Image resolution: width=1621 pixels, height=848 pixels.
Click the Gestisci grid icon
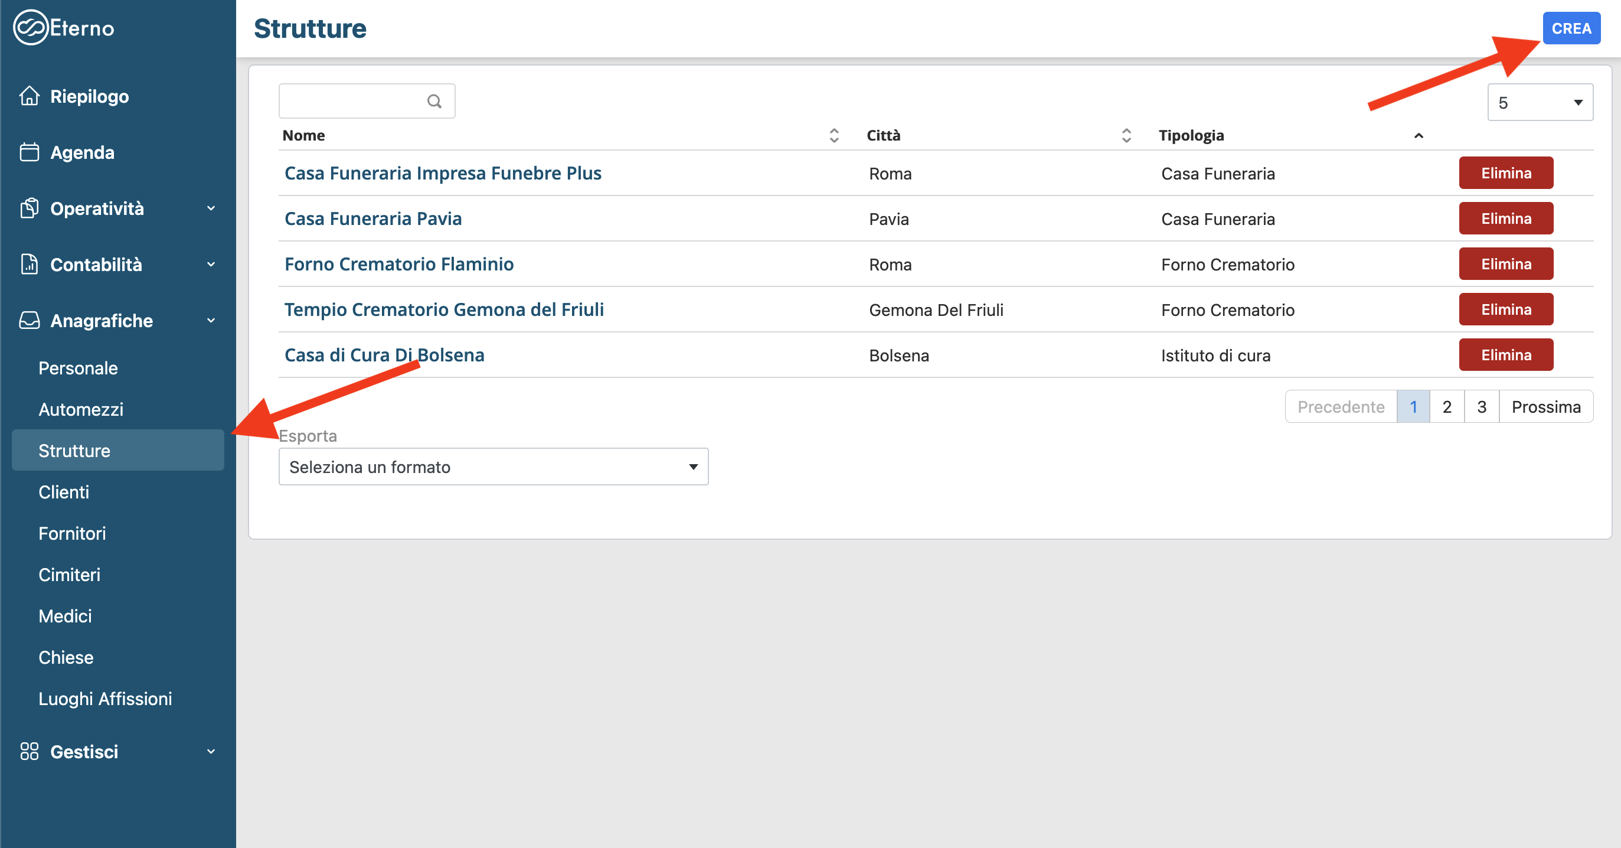tap(29, 751)
